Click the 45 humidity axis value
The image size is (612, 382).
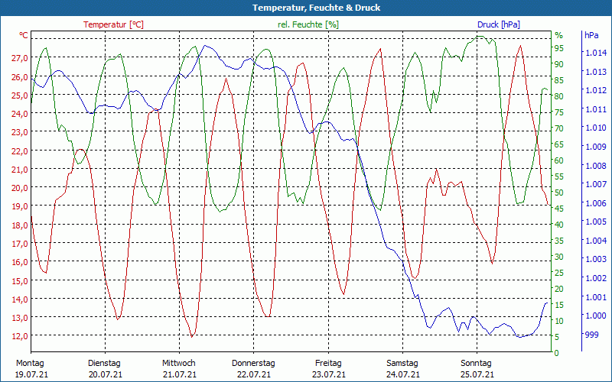tap(559, 209)
